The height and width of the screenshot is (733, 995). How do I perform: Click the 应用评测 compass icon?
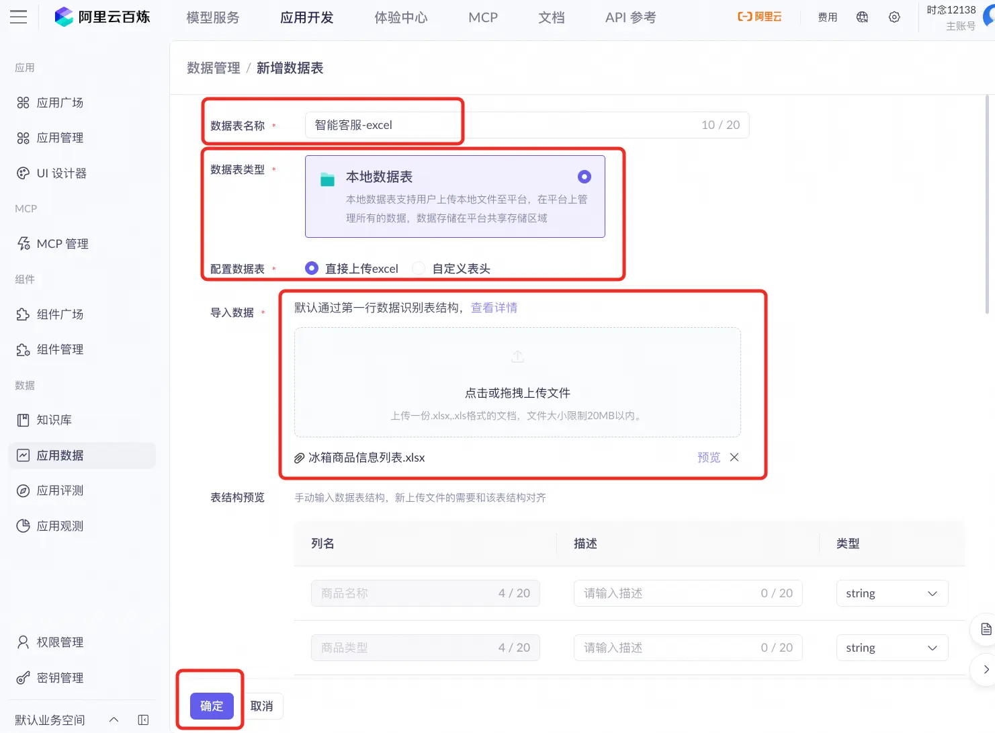23,490
